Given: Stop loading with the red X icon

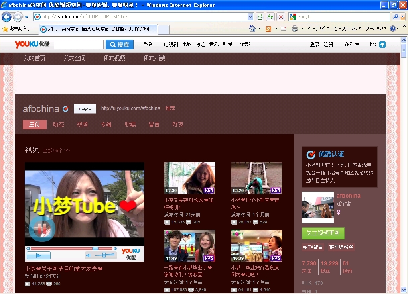Looking at the screenshot, I should [281, 17].
